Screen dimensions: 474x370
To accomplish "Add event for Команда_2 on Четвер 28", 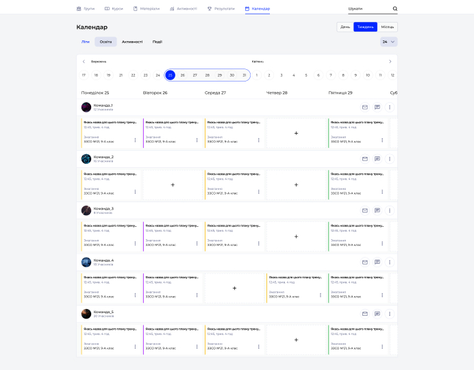I will (x=296, y=185).
